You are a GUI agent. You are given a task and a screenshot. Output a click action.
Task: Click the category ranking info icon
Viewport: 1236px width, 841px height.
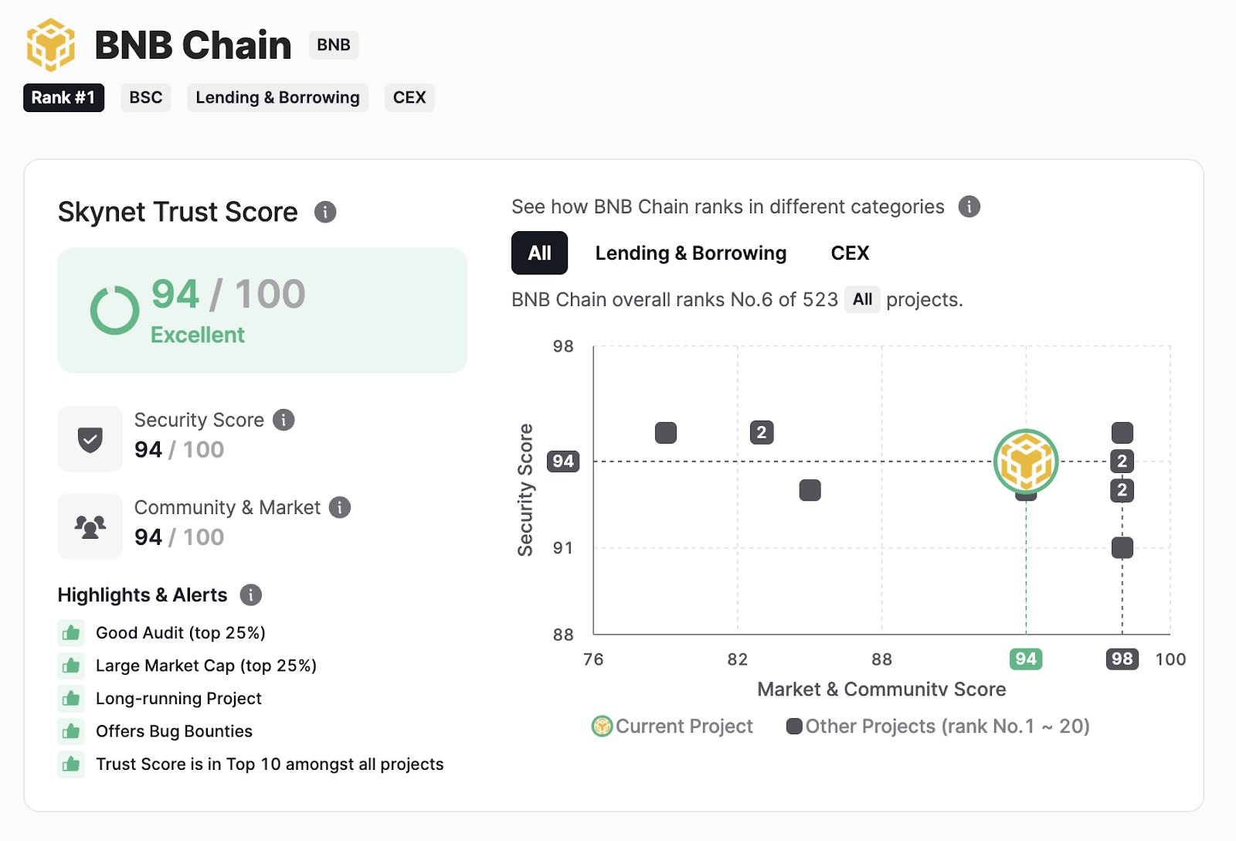click(x=969, y=206)
